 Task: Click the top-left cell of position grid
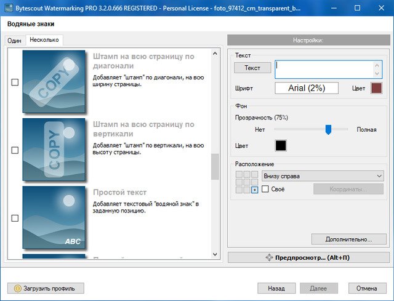tap(239, 175)
